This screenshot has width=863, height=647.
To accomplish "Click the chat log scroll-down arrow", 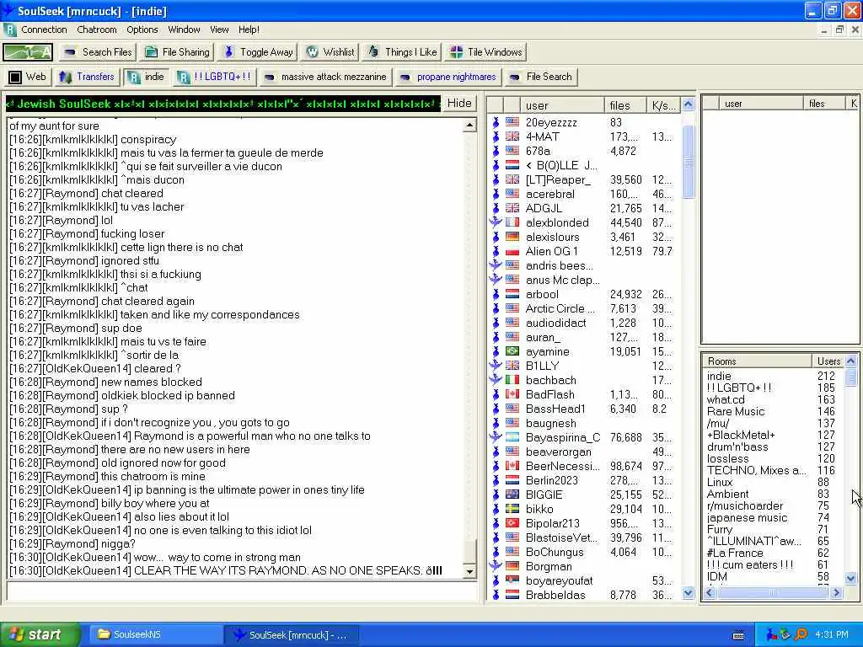I will click(469, 572).
